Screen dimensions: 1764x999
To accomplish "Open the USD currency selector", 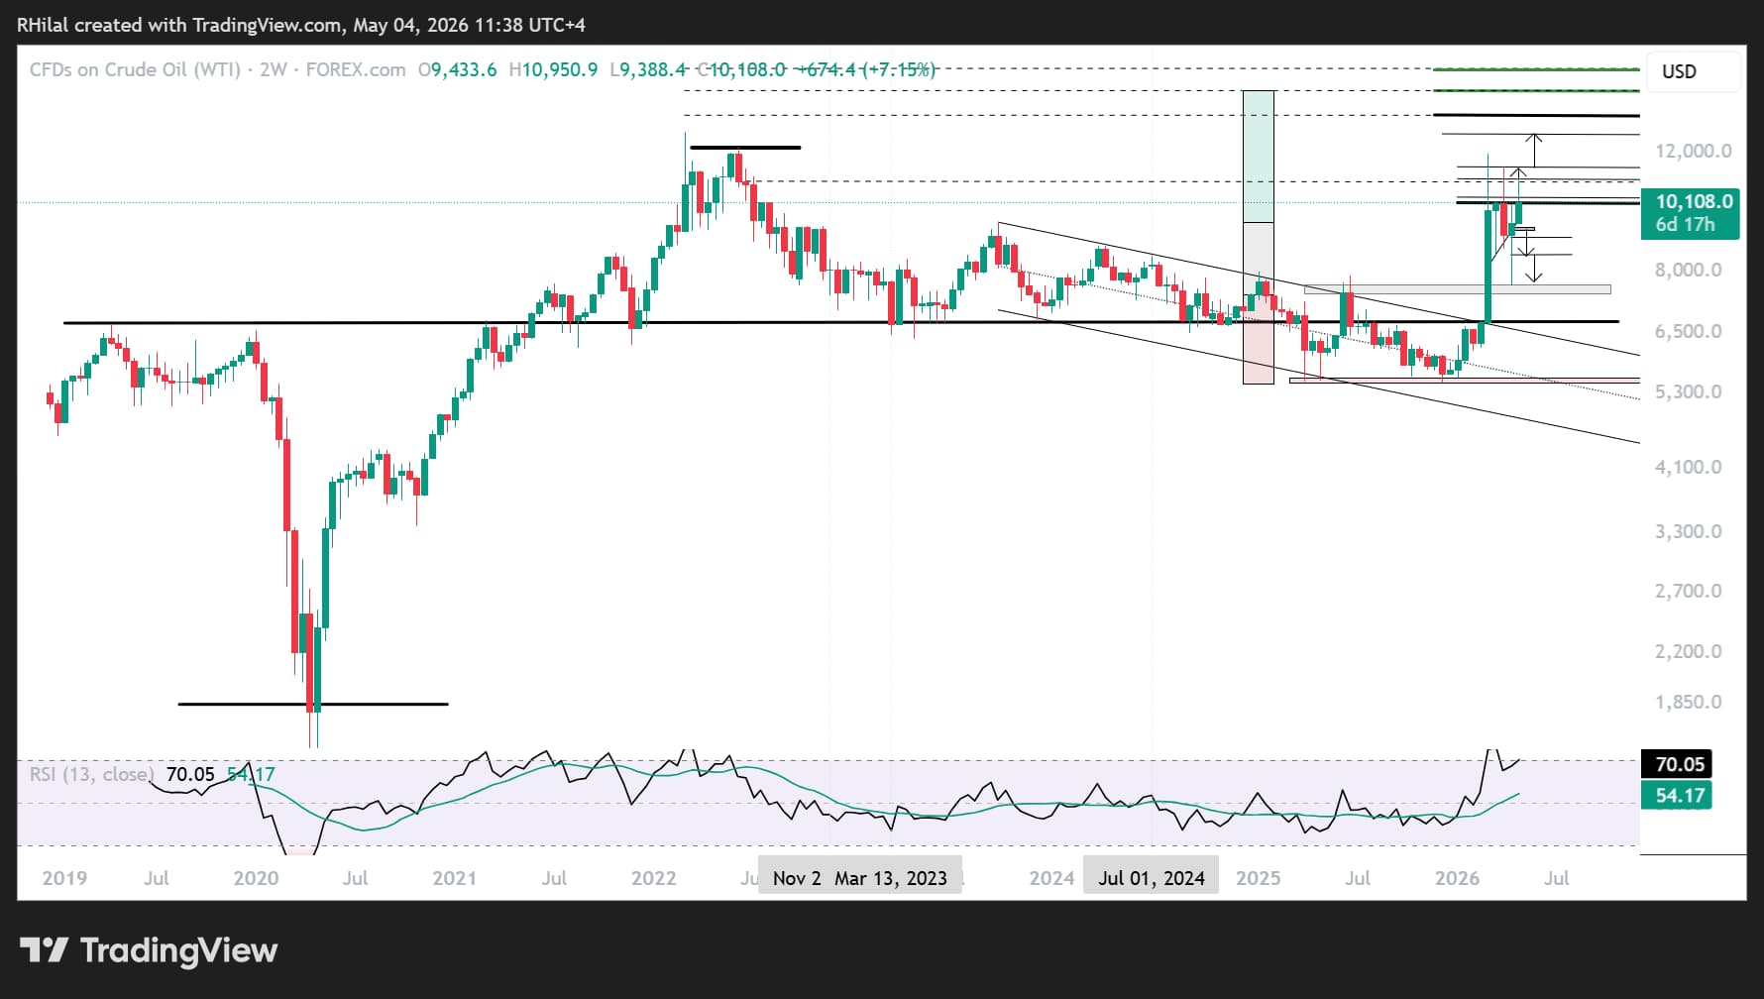I will tap(1694, 71).
